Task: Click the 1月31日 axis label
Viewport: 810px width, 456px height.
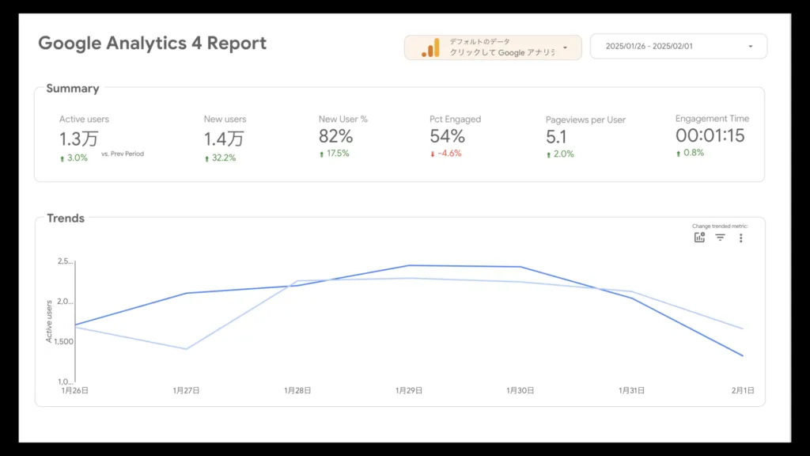Action: coord(631,390)
